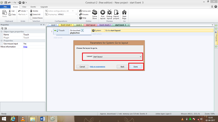Toggle the ribbon minimize arrows

coord(212,6)
